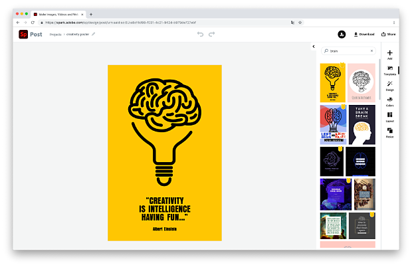Open the Layout tool

(x=389, y=118)
